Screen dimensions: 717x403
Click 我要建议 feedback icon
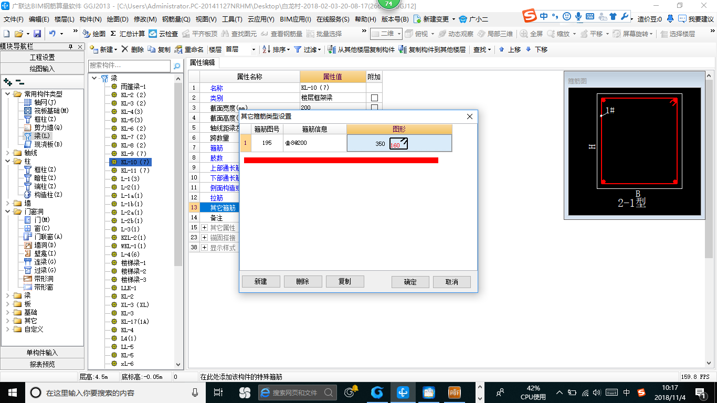(696, 19)
